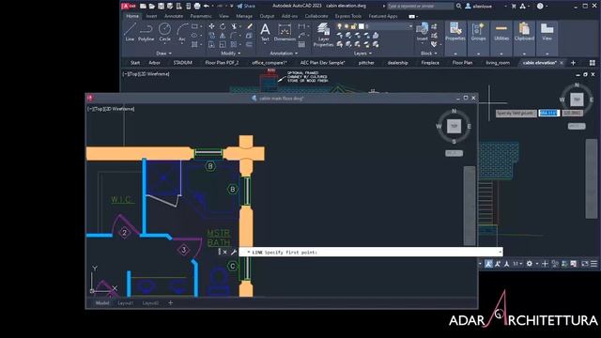Select the Circle tool
601x338 pixels.
point(164,32)
